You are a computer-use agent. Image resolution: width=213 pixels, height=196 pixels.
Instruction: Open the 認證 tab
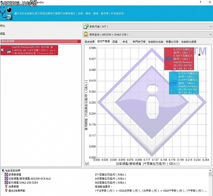(x=115, y=42)
